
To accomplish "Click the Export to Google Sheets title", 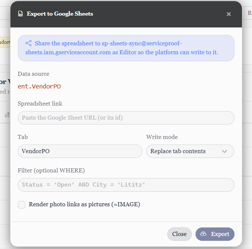I will point(60,14).
